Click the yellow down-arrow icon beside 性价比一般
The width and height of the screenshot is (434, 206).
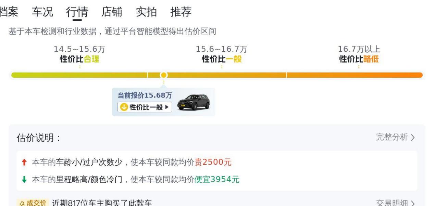pos(124,107)
